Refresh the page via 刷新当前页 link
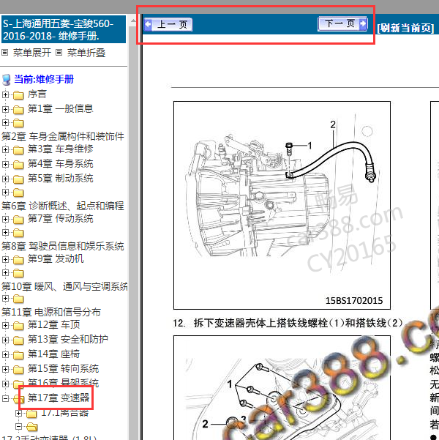 tap(405, 28)
